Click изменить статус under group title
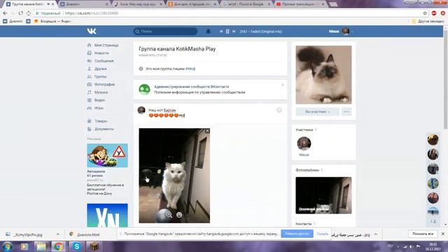 click(153, 55)
